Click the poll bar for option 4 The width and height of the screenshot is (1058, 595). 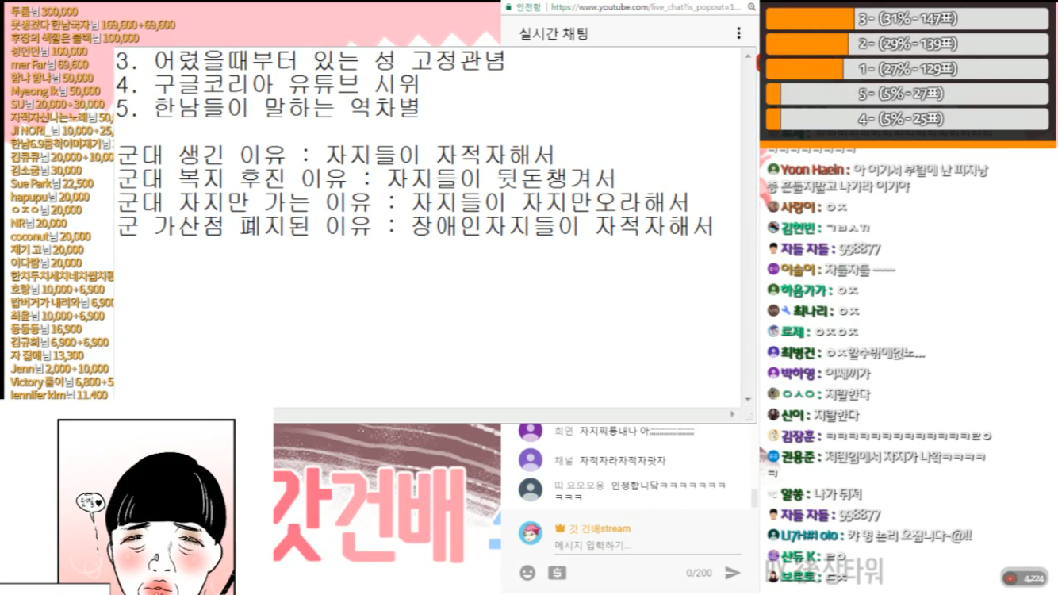(x=907, y=119)
